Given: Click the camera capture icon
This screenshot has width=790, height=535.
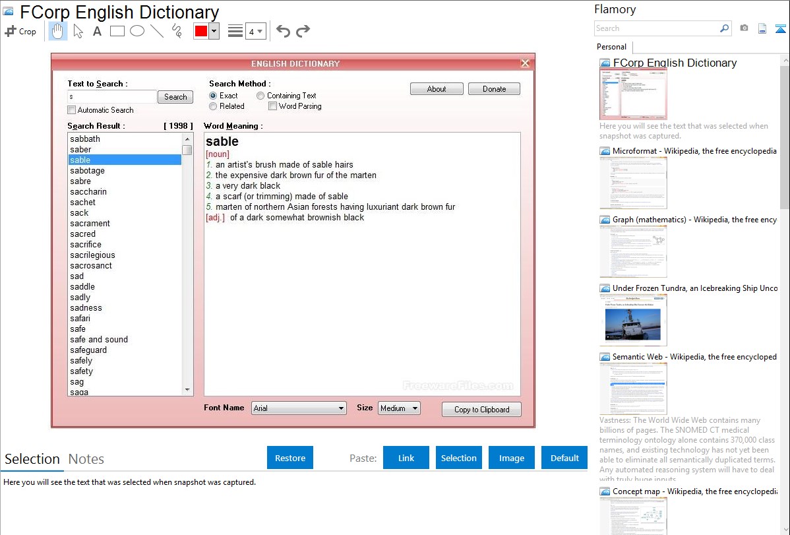Looking at the screenshot, I should [x=744, y=28].
